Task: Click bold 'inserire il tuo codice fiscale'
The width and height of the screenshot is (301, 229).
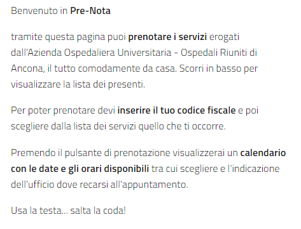Action: pyautogui.click(x=176, y=110)
